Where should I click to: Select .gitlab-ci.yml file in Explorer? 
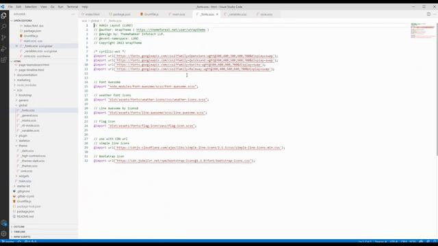[25, 196]
